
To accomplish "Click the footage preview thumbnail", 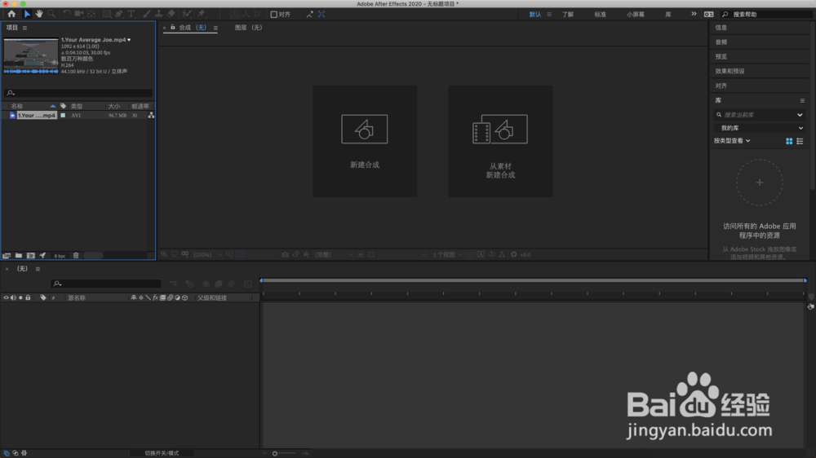I will [31, 55].
